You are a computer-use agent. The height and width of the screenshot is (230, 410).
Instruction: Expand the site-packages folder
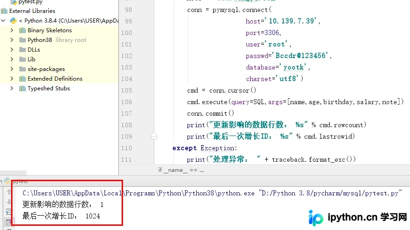(12, 69)
